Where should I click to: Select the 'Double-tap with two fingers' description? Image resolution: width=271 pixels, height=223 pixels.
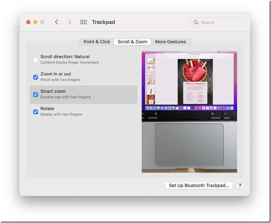pyautogui.click(x=66, y=97)
